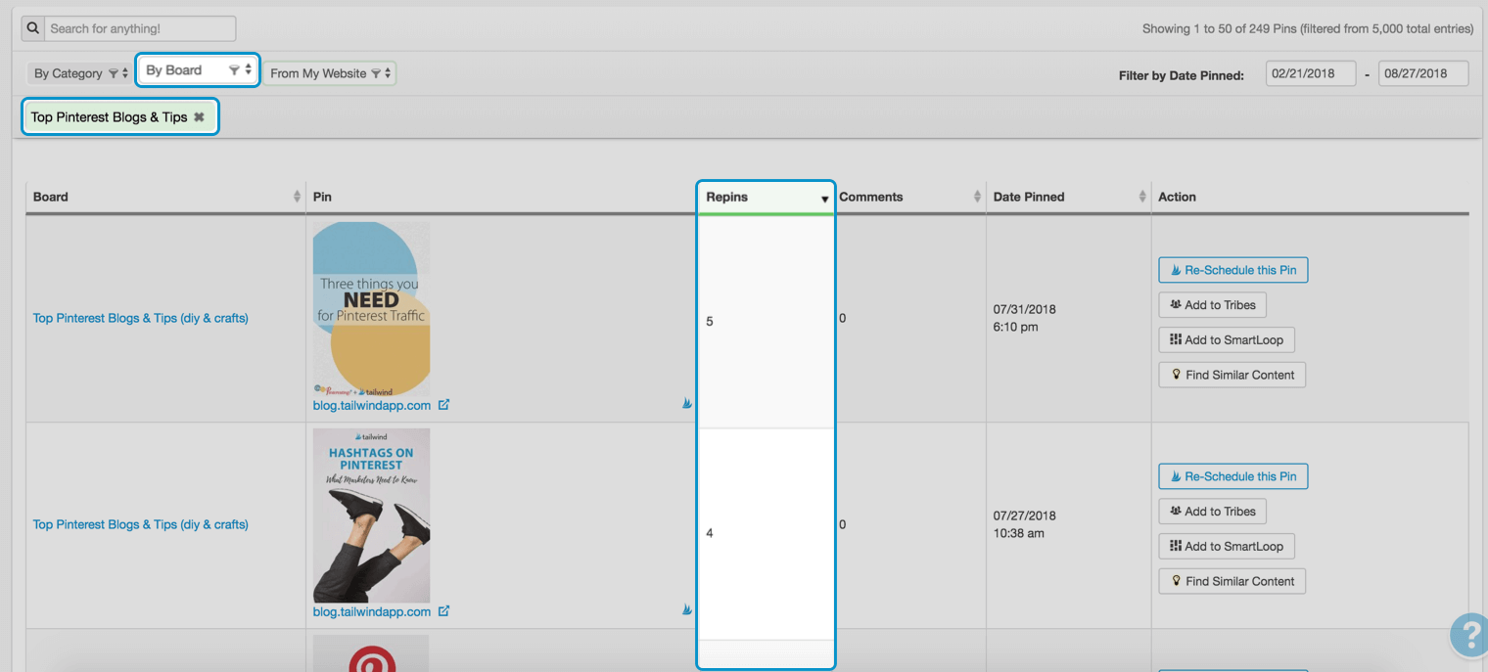Click the 'Filter by Date Pinned:' label
Viewport: 1488px width, 672px height.
(x=1182, y=75)
